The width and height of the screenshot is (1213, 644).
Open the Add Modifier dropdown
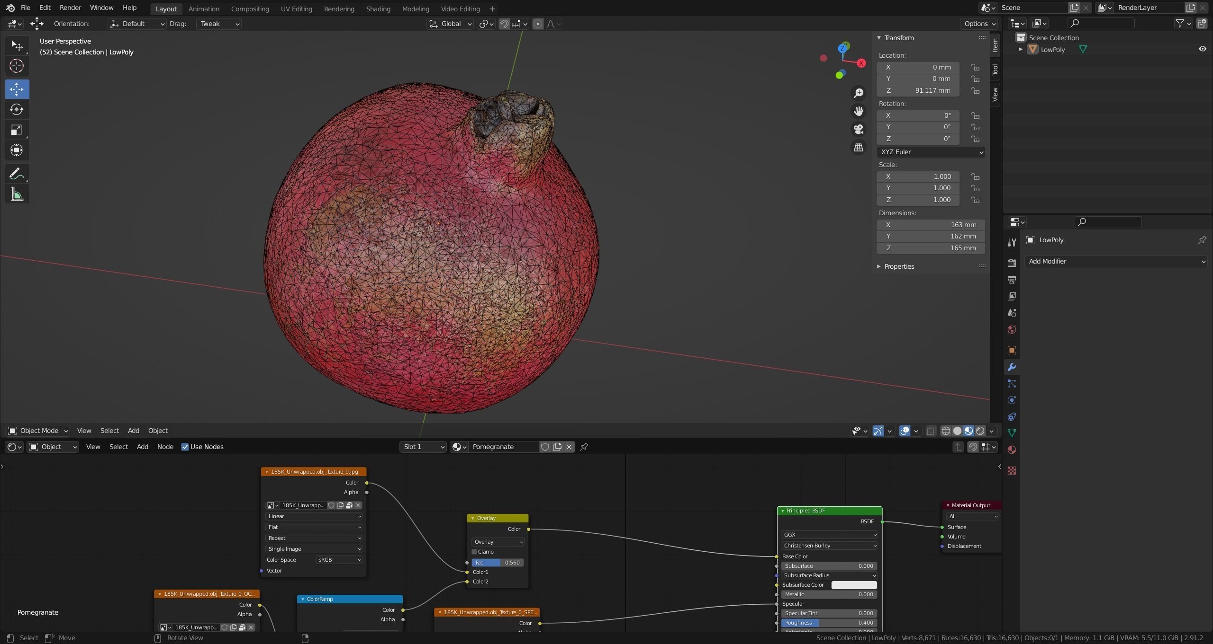point(1115,261)
